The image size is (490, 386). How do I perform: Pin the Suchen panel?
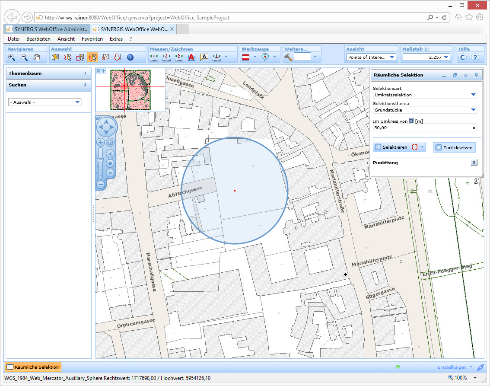(x=85, y=85)
